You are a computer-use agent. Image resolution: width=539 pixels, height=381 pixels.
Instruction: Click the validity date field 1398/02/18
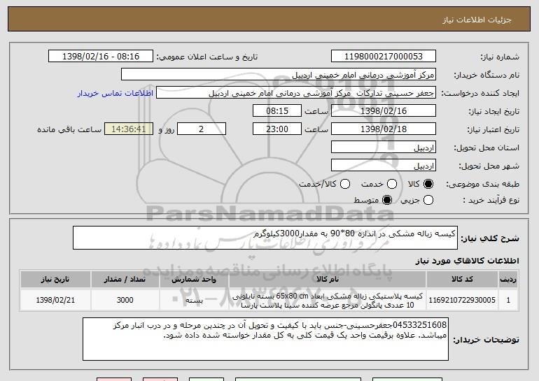coord(384,129)
